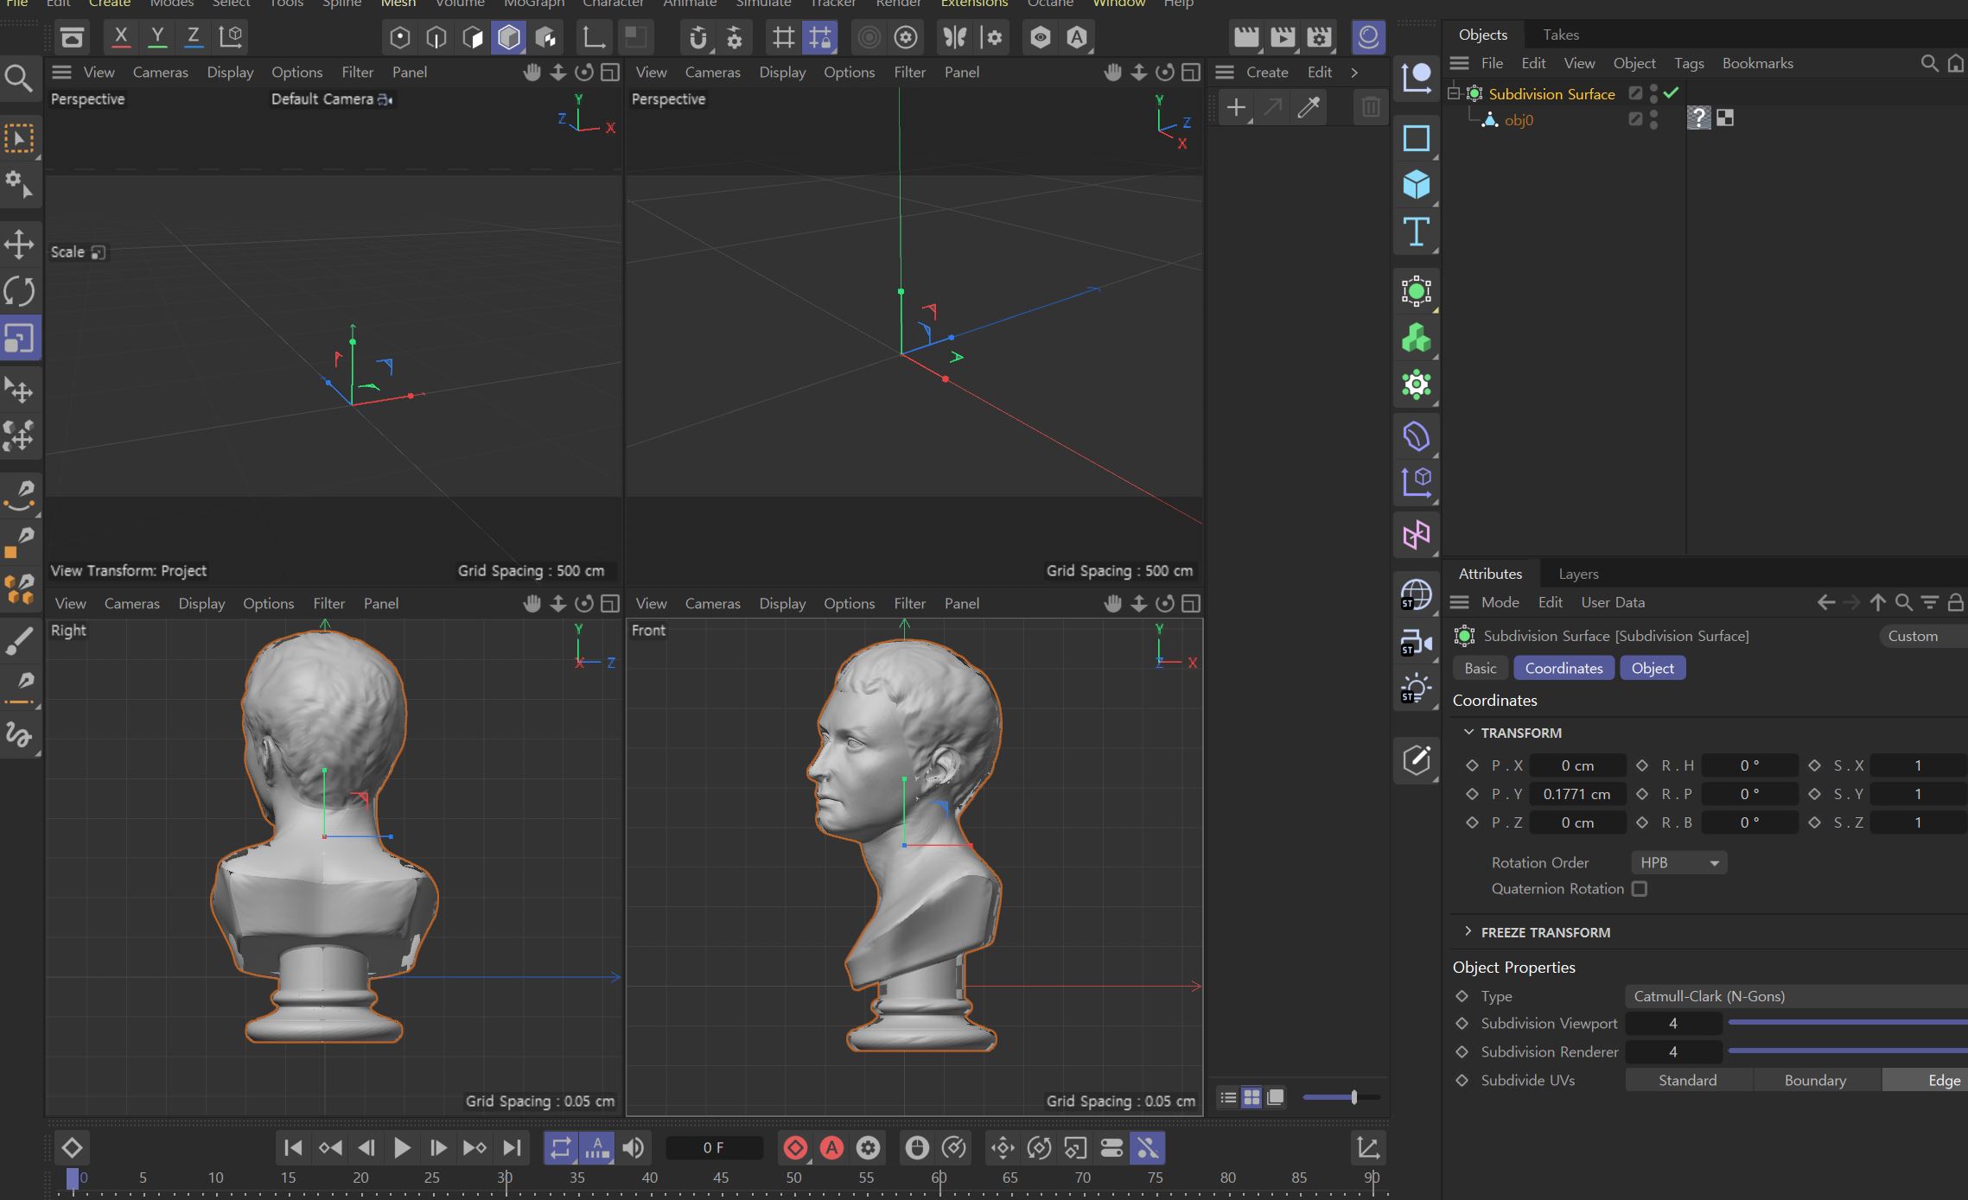The image size is (1968, 1200).
Task: Open Custom mode dropdown in Attributes
Action: 1923,636
